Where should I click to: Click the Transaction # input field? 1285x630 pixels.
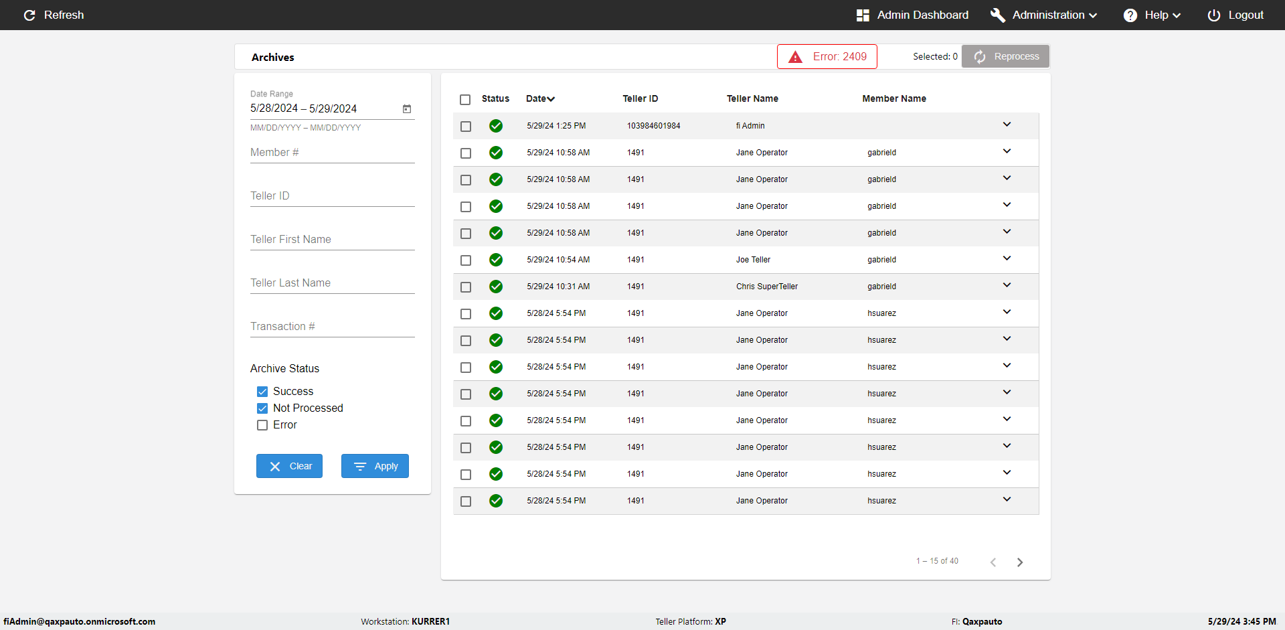(332, 327)
